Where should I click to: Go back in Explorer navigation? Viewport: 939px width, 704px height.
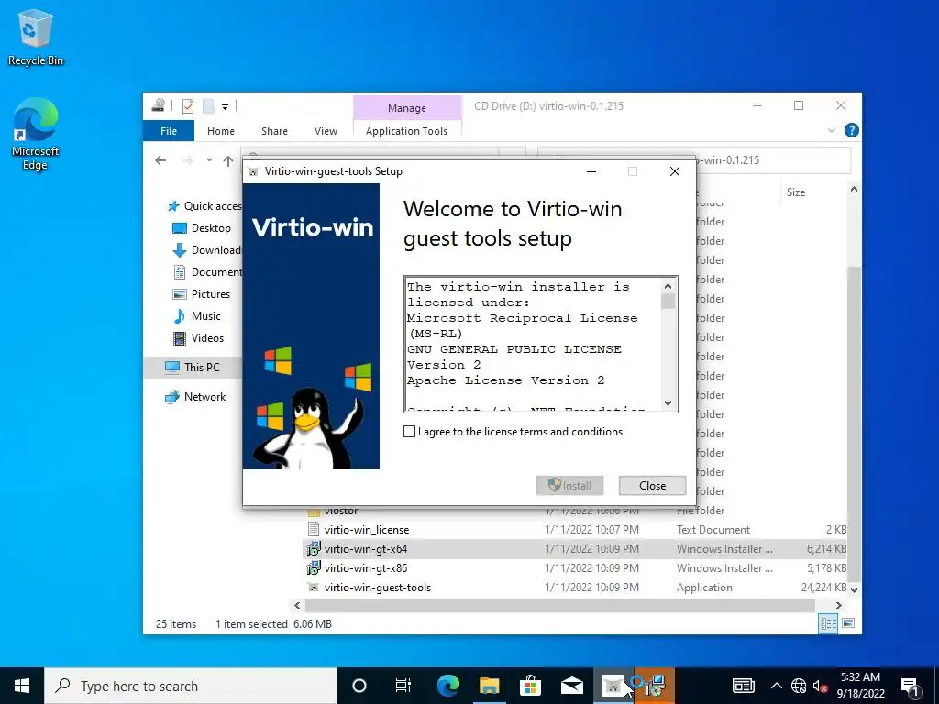[x=160, y=160]
